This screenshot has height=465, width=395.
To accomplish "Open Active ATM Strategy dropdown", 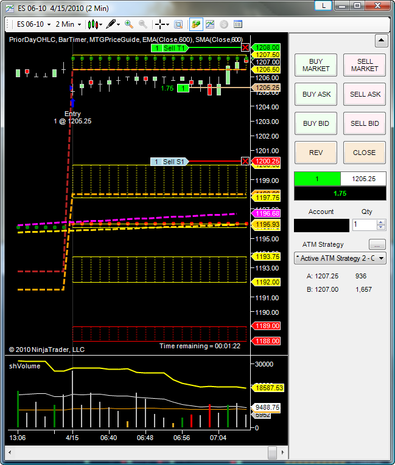I will point(340,258).
